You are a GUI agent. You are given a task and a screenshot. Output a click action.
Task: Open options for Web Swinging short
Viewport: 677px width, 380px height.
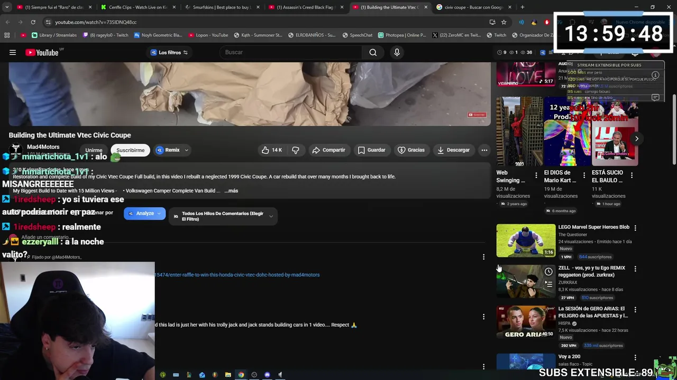pyautogui.click(x=536, y=175)
